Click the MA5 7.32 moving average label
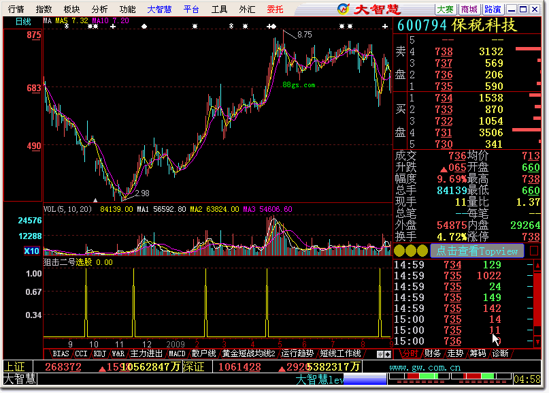Screen dimensions: 549x393 [72, 20]
